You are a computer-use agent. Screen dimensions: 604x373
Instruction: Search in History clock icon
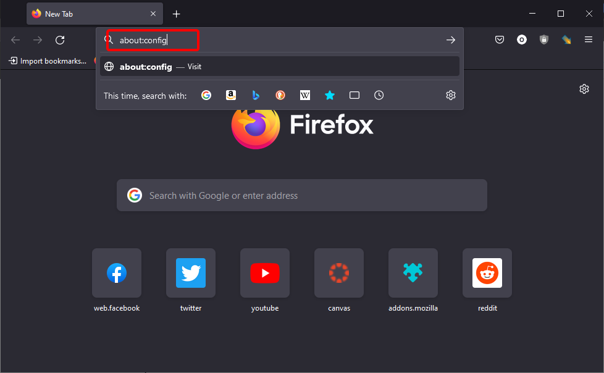coord(379,95)
